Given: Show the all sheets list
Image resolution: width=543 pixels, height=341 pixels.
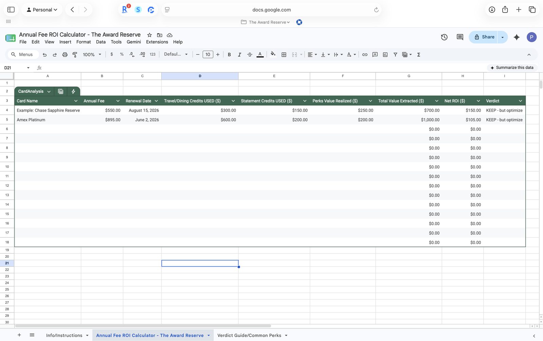Looking at the screenshot, I should [32, 335].
